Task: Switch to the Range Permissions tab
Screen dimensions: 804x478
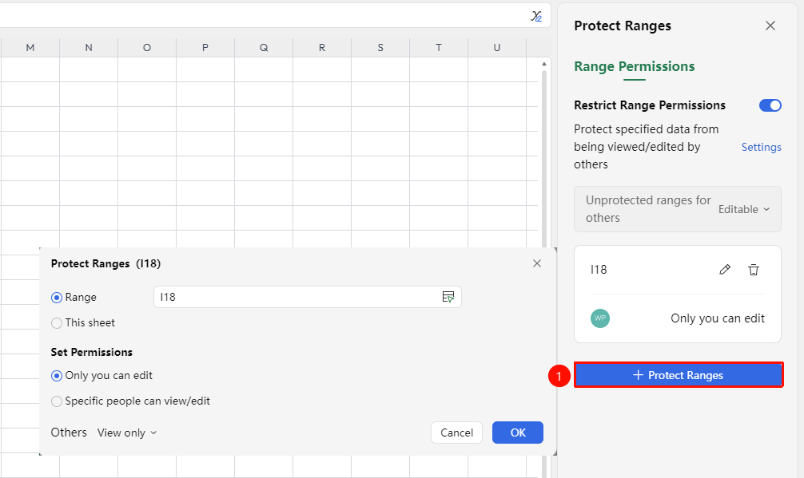Action: tap(635, 66)
